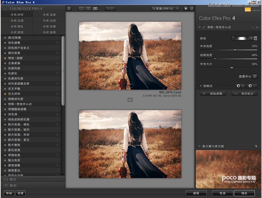262x198 pixels.
Task: Toggle favorite star for 交叉冲印 filter
Action: click(x=5, y=94)
